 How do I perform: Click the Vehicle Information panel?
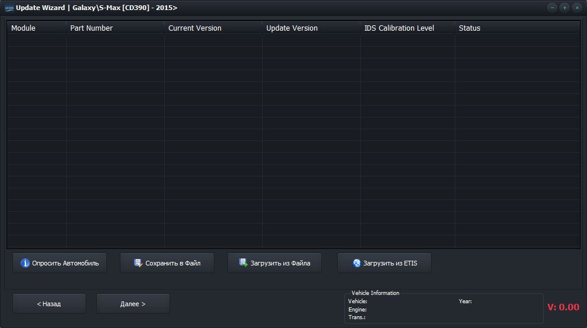click(x=443, y=309)
